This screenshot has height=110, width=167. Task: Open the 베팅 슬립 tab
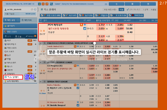(x=11, y=20)
